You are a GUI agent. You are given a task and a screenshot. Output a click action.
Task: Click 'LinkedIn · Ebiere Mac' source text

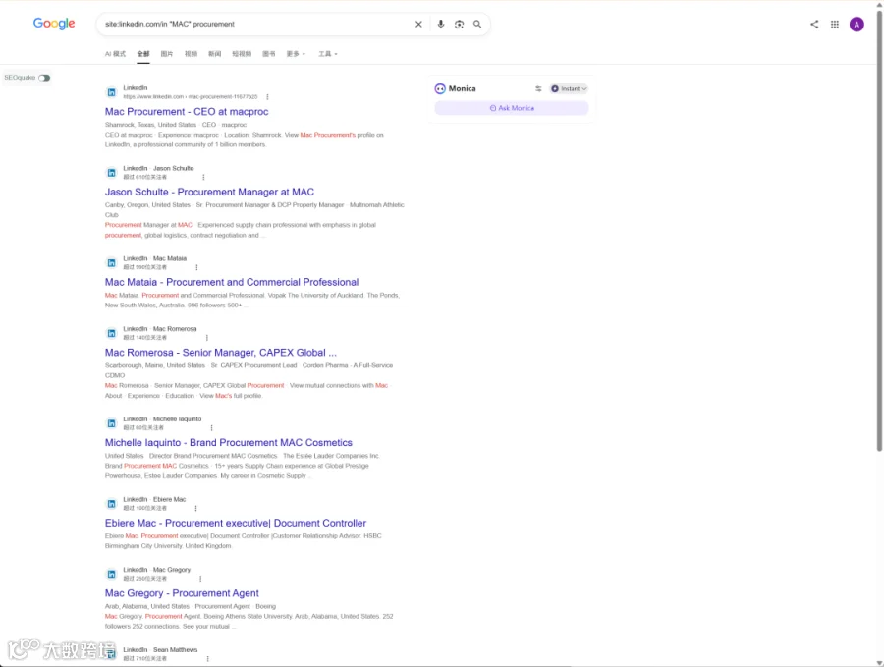point(154,500)
